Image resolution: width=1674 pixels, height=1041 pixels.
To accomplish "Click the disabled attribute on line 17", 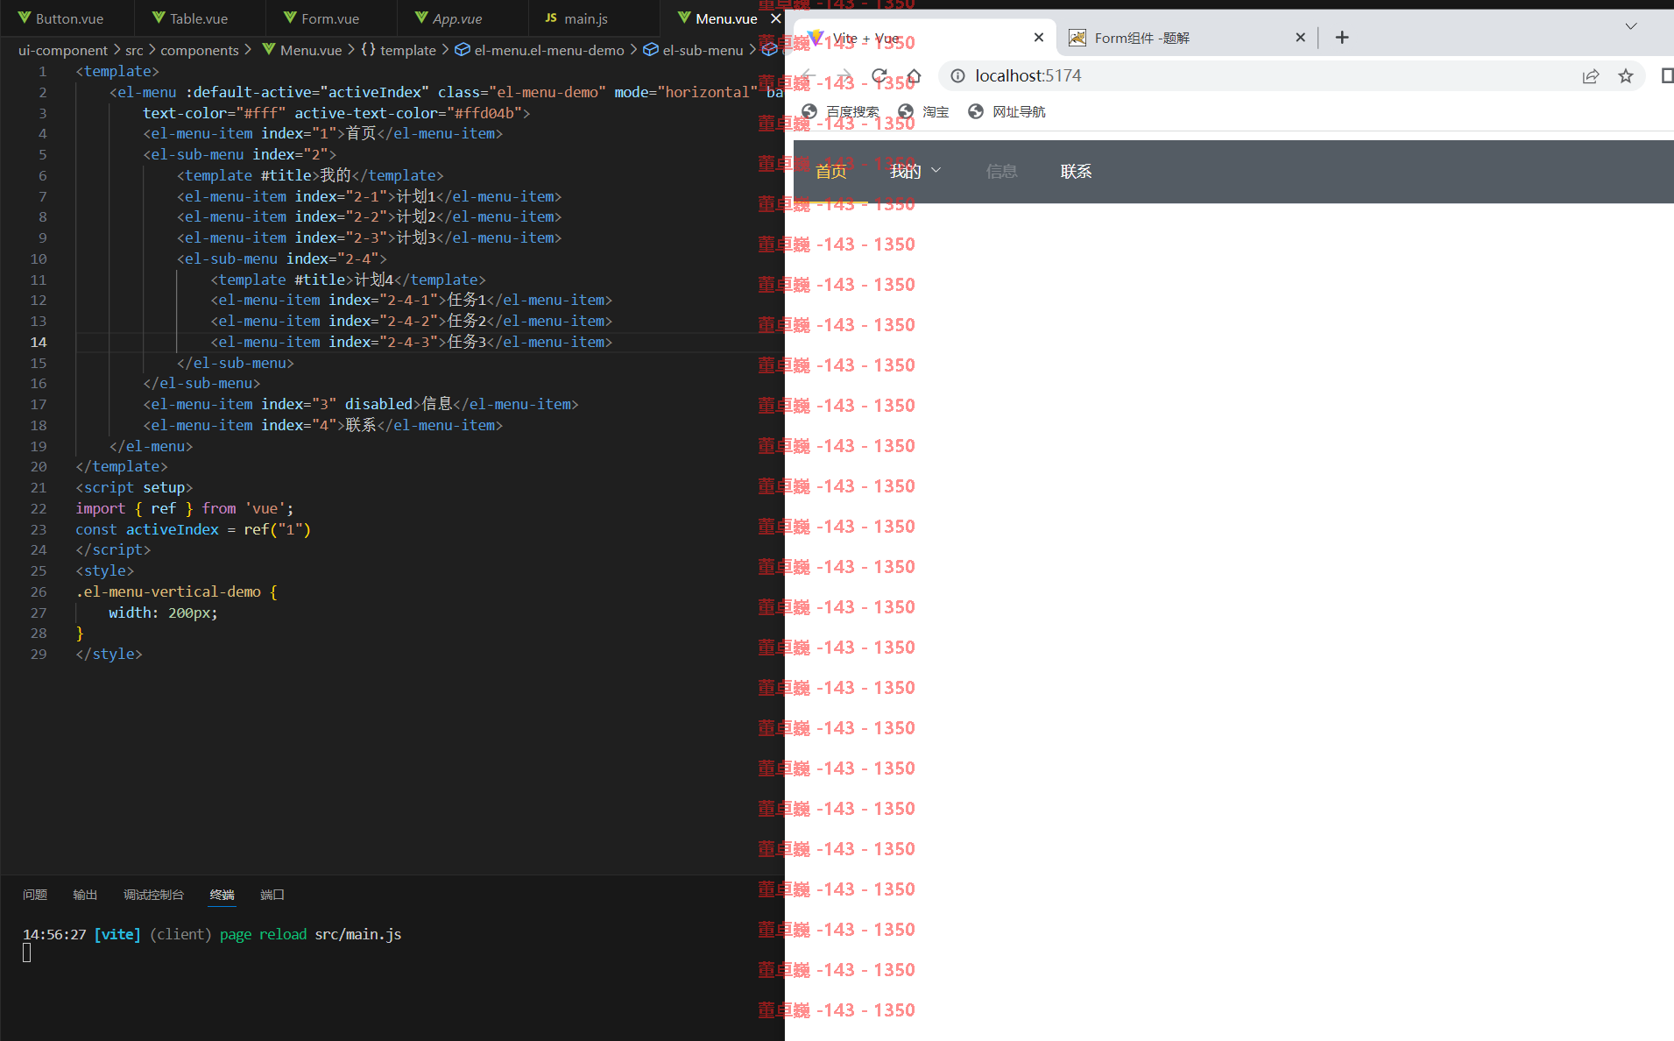I will coord(378,404).
